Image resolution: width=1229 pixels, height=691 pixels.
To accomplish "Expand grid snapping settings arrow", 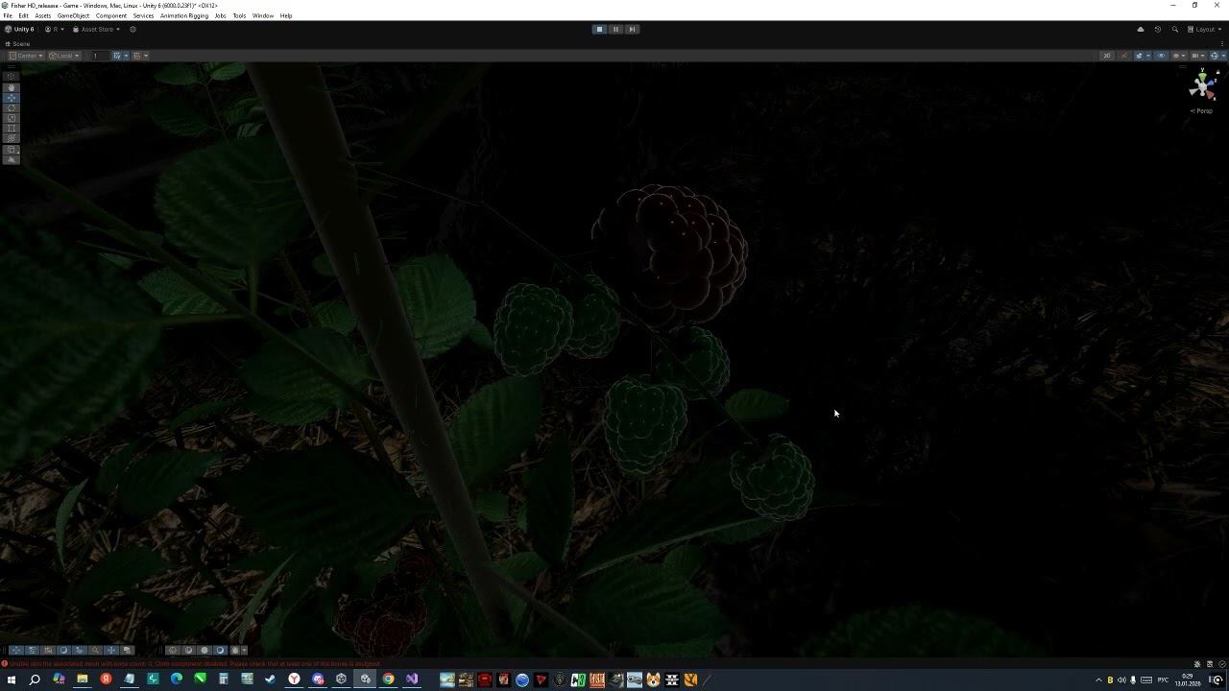I will (126, 56).
